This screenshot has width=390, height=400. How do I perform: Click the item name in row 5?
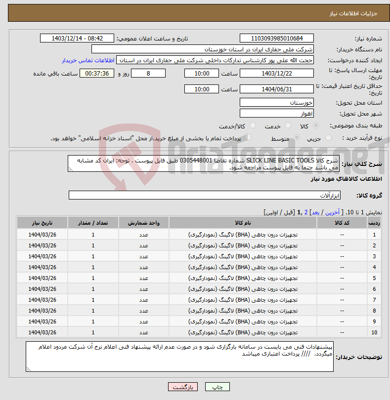[x=243, y=278]
